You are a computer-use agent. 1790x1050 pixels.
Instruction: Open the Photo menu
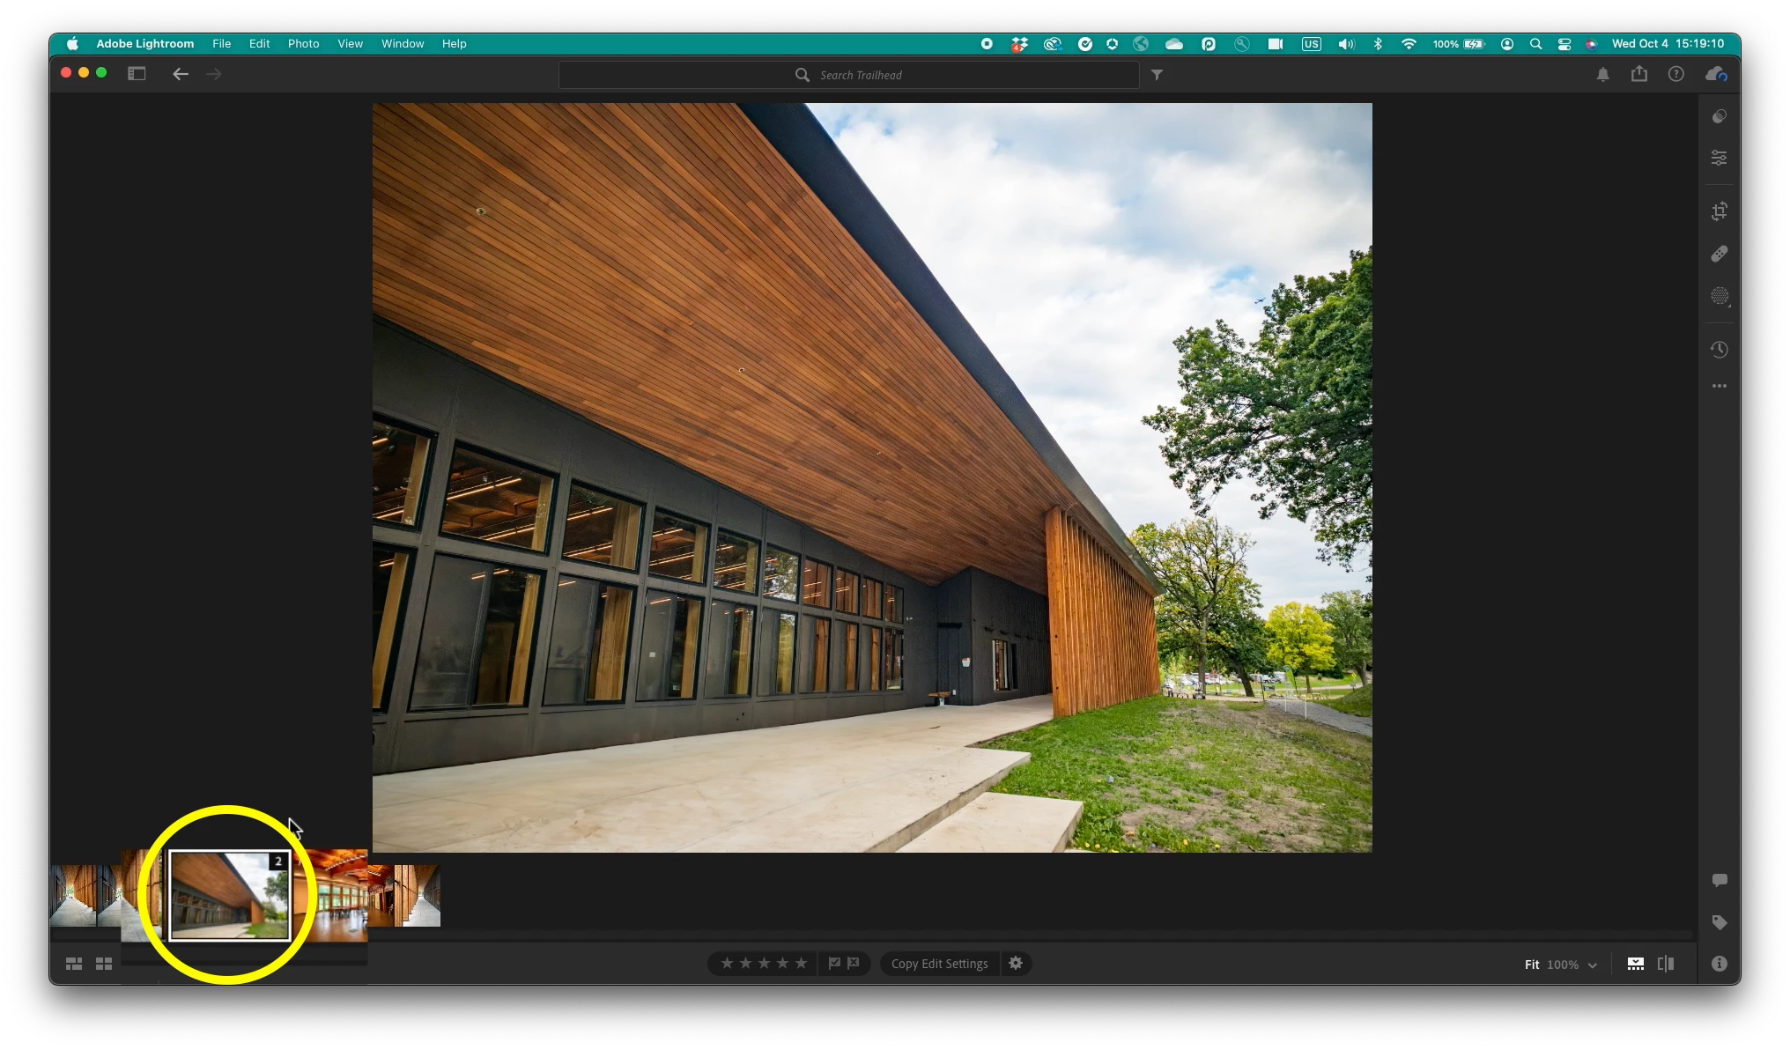pos(303,43)
